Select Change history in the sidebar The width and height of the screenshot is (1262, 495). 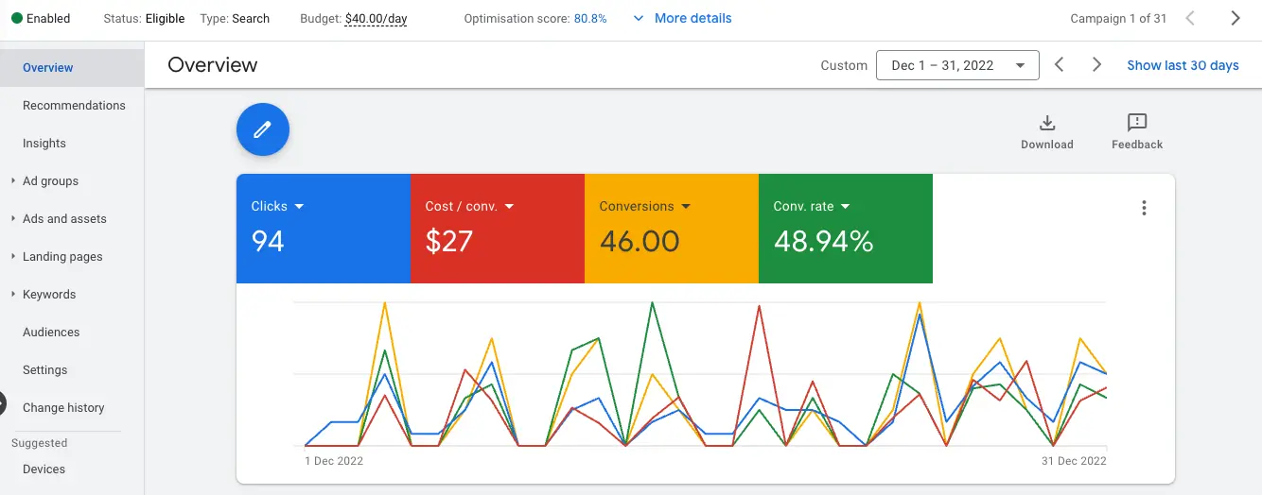(63, 407)
